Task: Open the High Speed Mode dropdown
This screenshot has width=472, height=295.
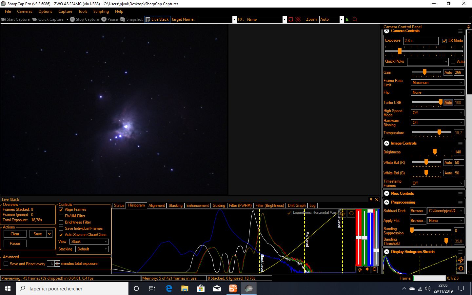Action: pos(437,113)
